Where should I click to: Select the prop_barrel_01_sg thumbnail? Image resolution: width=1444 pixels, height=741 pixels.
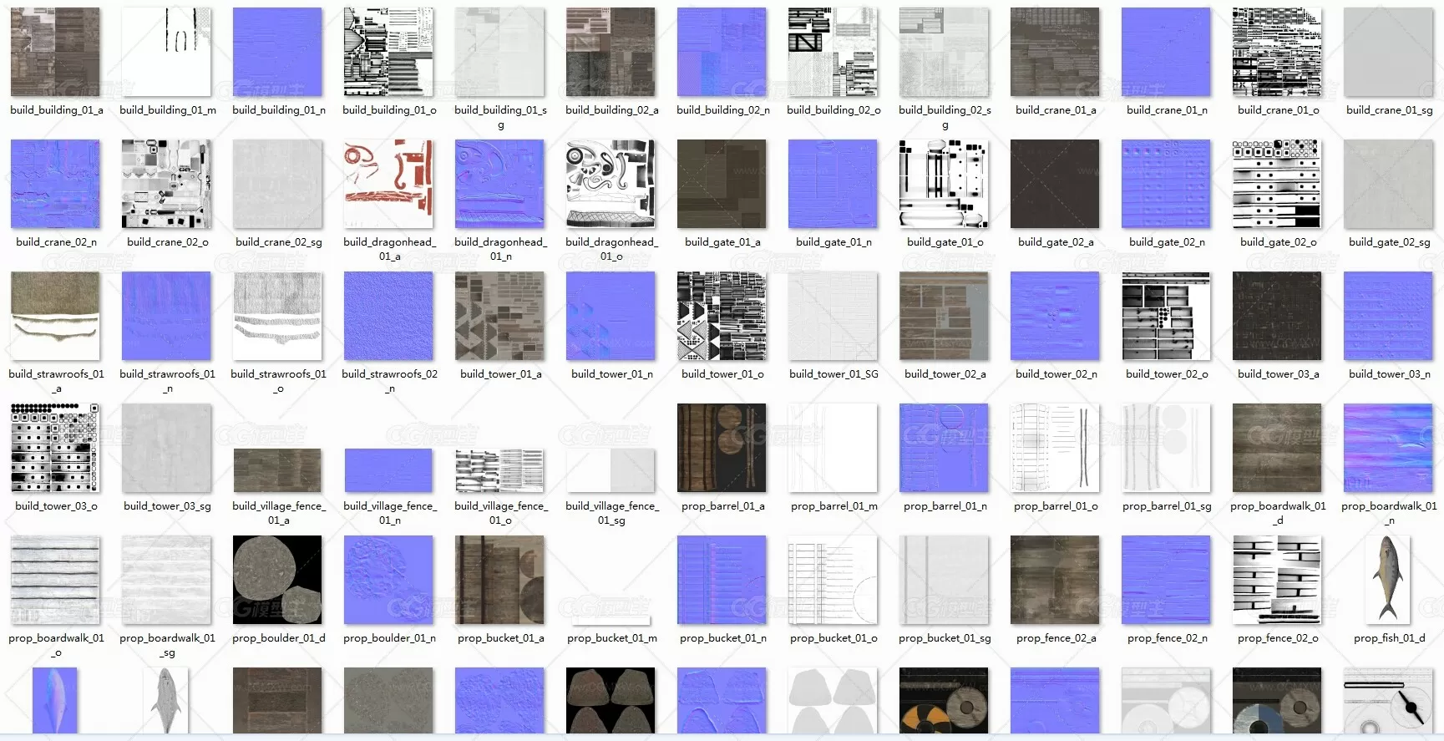point(1166,448)
